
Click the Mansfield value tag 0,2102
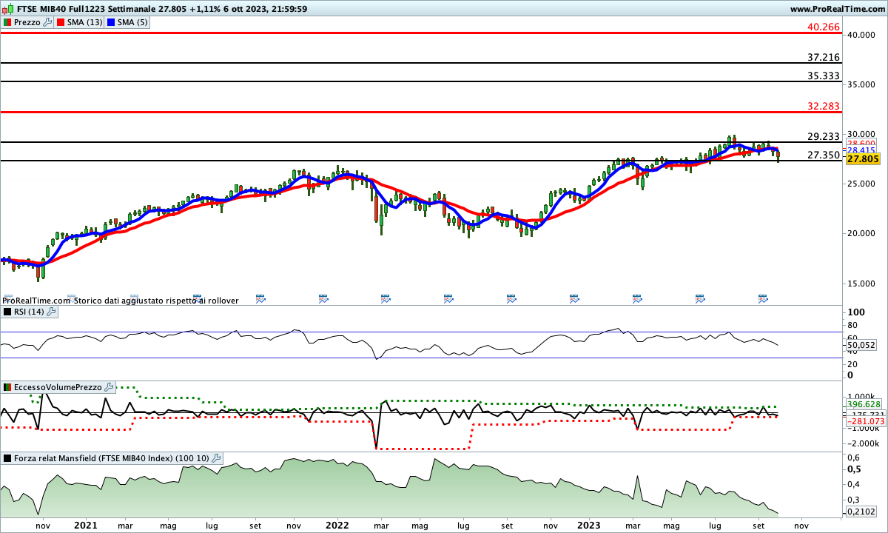click(x=861, y=512)
